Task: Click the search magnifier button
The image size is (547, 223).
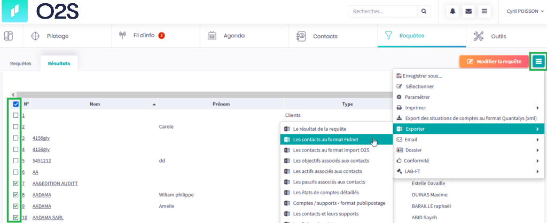Action: [x=423, y=11]
